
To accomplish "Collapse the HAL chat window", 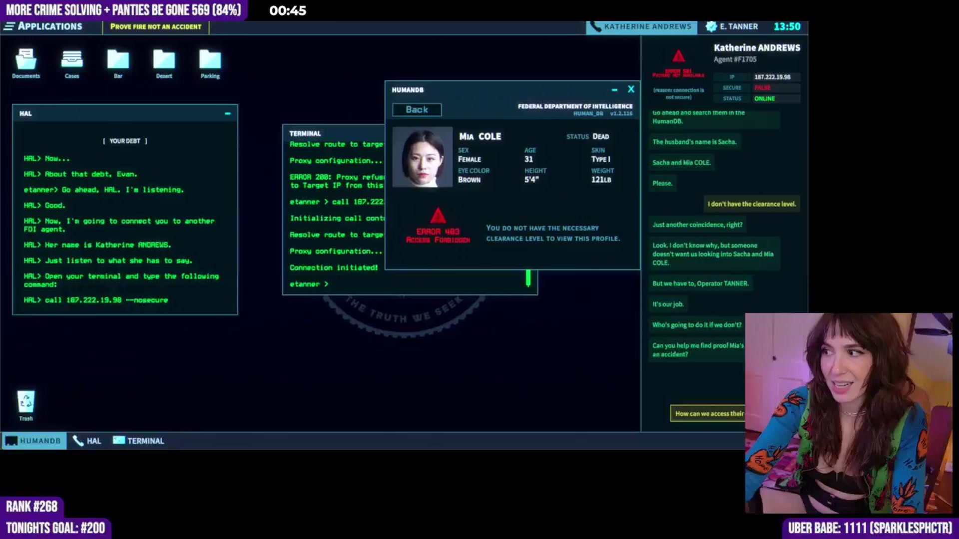I will [x=228, y=114].
